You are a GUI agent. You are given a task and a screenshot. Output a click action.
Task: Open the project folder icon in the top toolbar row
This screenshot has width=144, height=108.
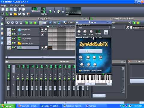click(11, 10)
